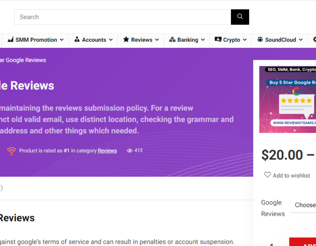Viewport: 316px width, 246px height.
Task: Open the product thumbnail image
Action: point(288,99)
